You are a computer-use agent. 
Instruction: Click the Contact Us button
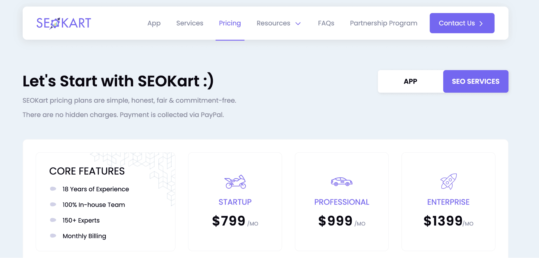point(462,23)
